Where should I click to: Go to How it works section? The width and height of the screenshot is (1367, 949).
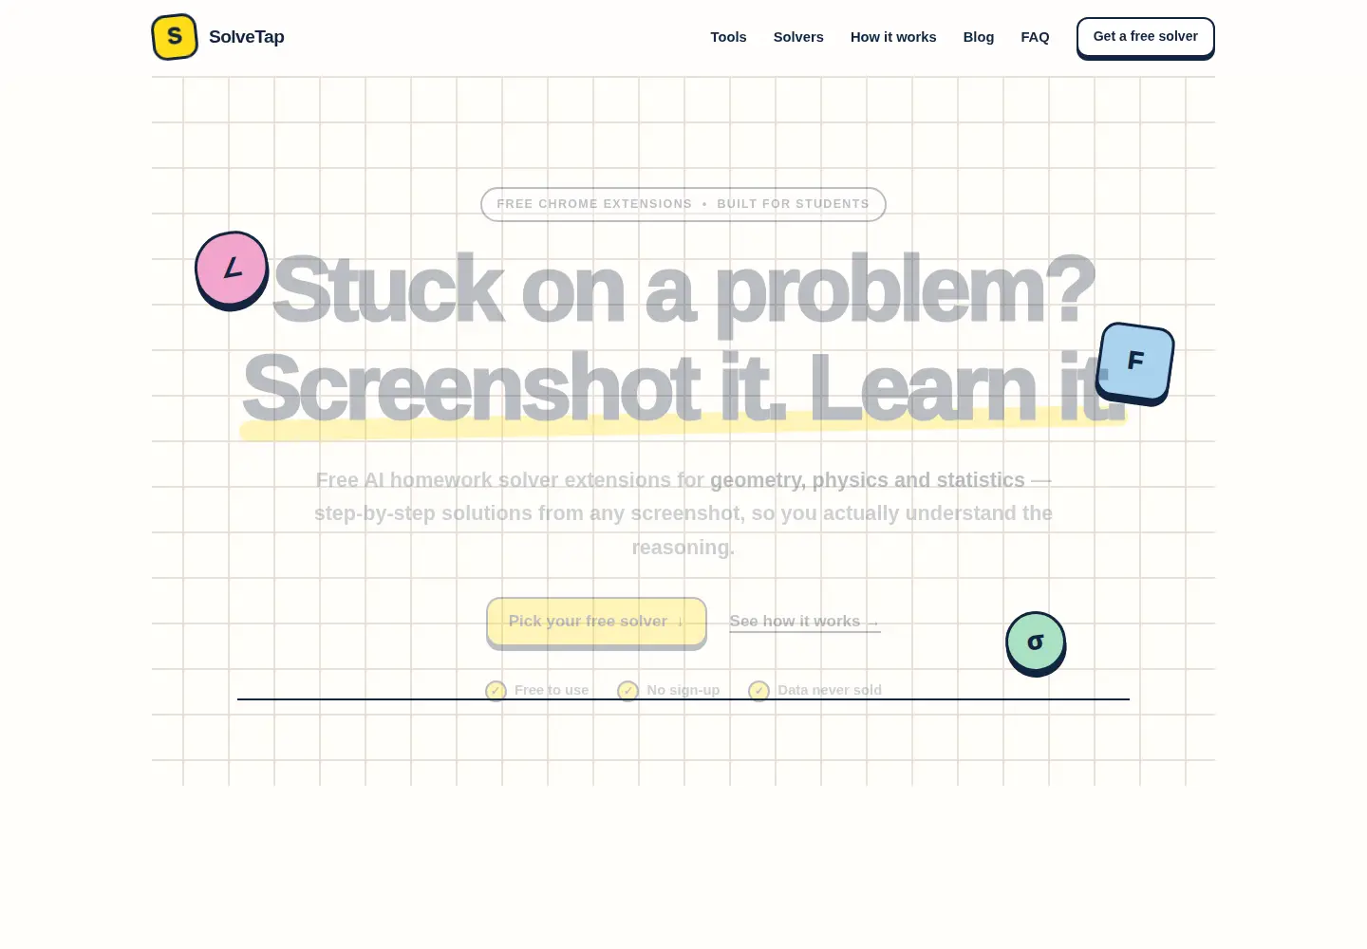tap(893, 37)
